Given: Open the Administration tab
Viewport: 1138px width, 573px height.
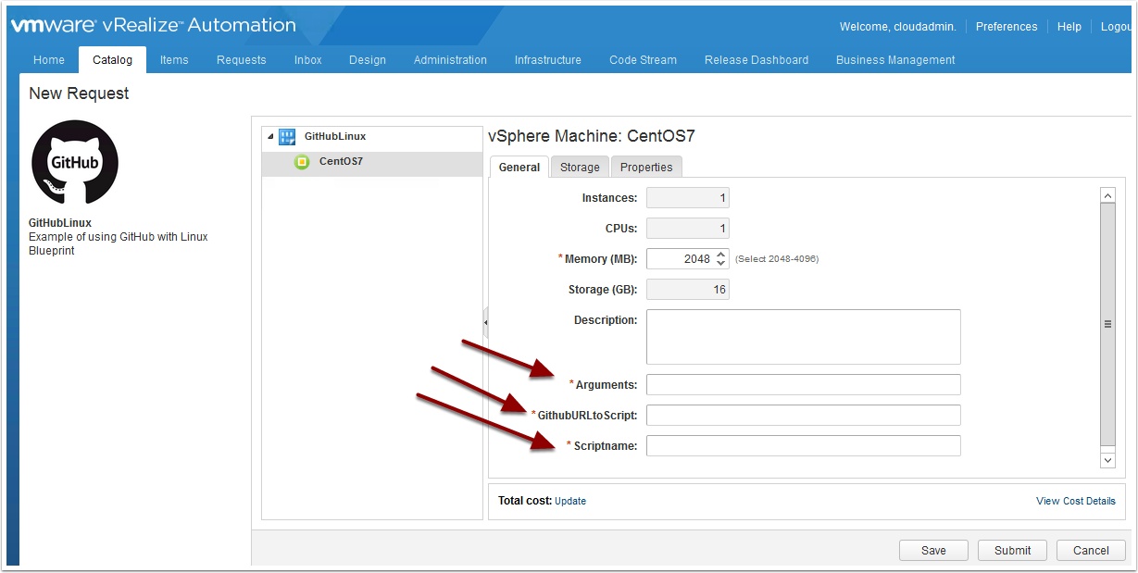Looking at the screenshot, I should coord(450,60).
